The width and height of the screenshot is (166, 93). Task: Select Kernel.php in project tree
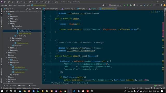18,45
